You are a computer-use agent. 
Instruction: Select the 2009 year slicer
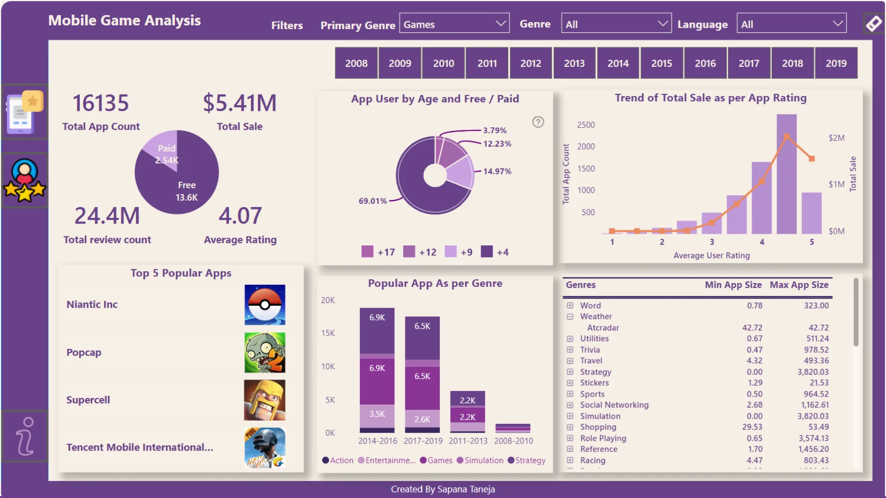point(400,63)
